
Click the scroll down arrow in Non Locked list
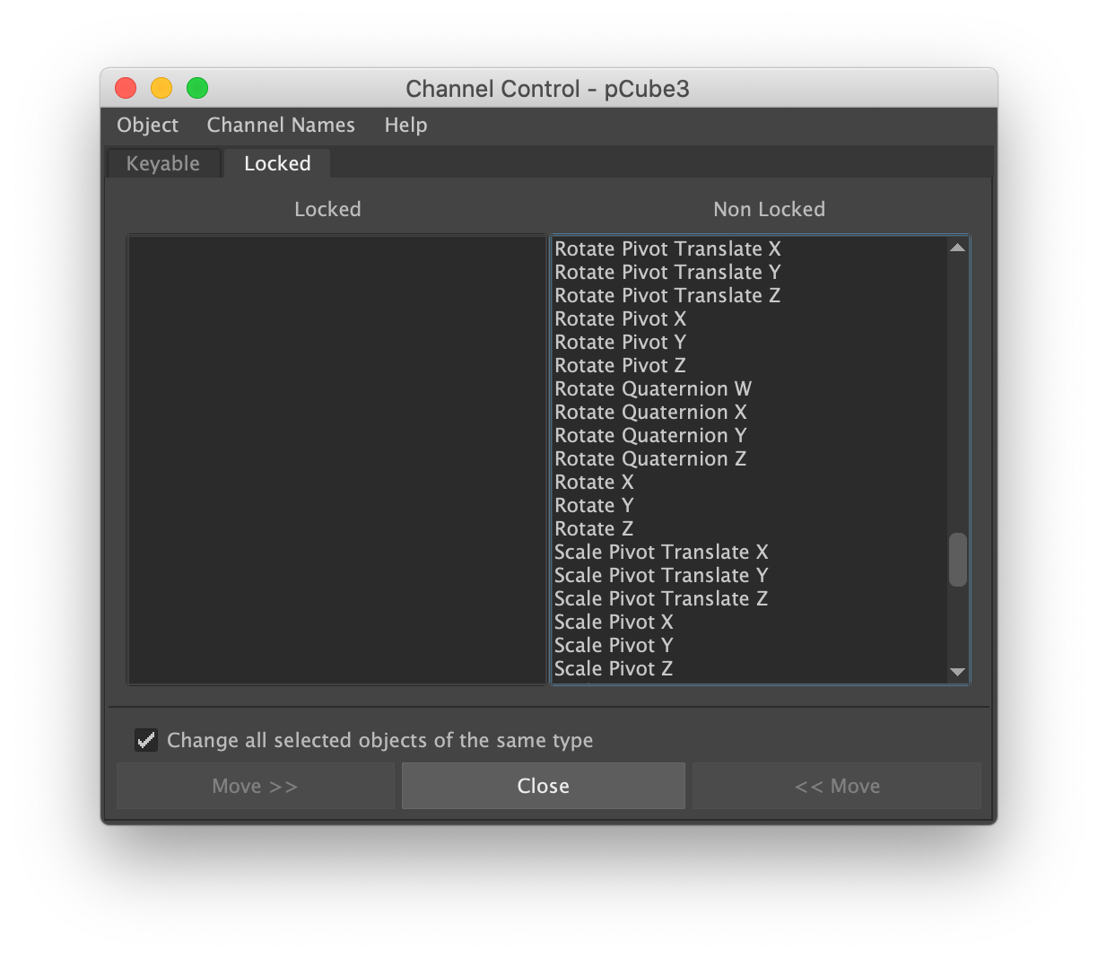pyautogui.click(x=957, y=672)
